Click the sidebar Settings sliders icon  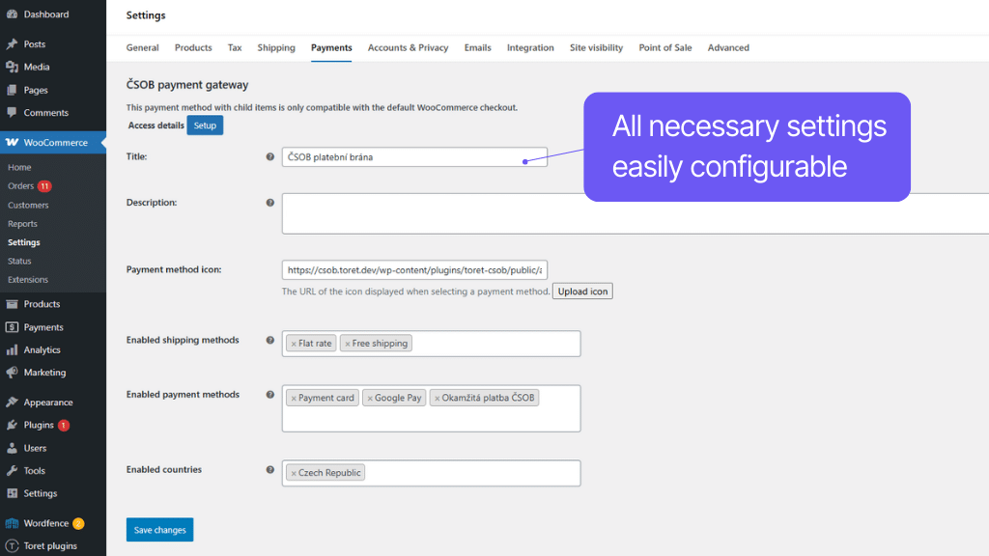[12, 493]
